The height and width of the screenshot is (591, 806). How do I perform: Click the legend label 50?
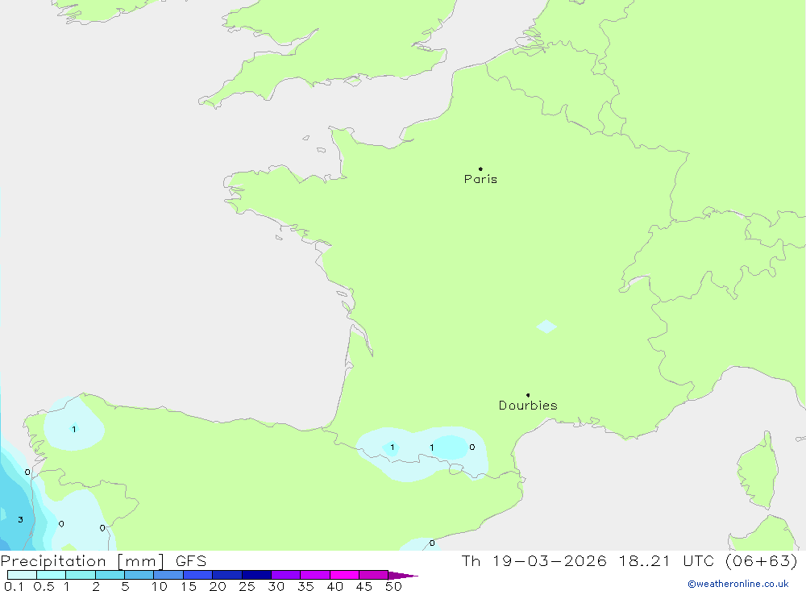click(x=393, y=586)
